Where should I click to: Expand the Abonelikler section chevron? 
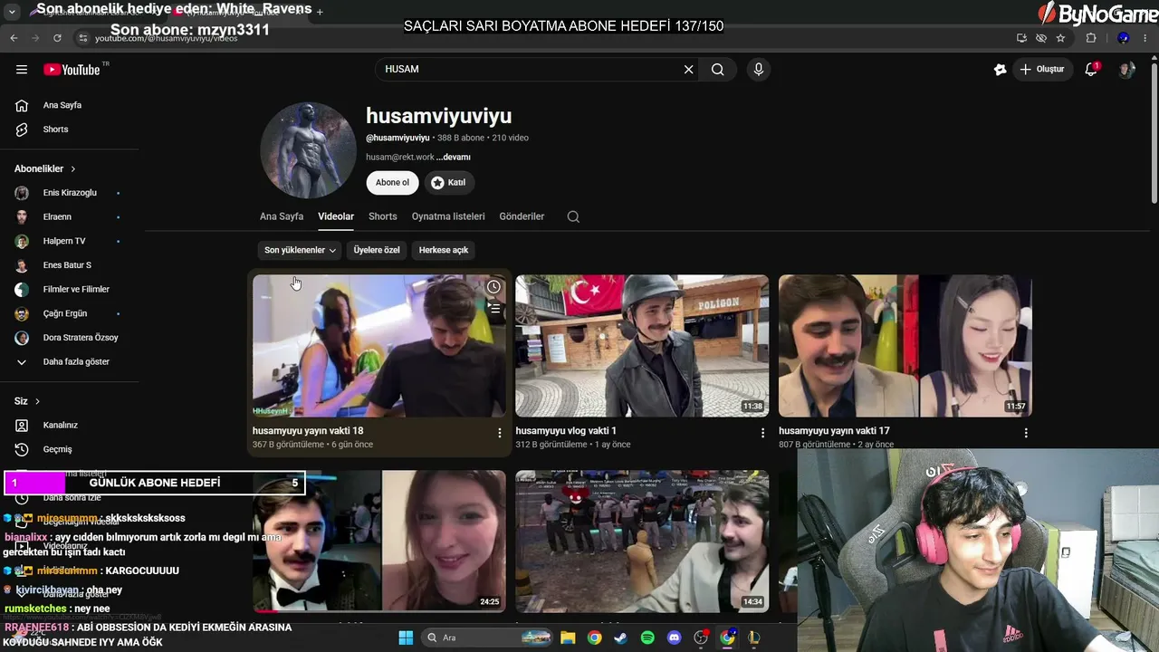click(73, 169)
